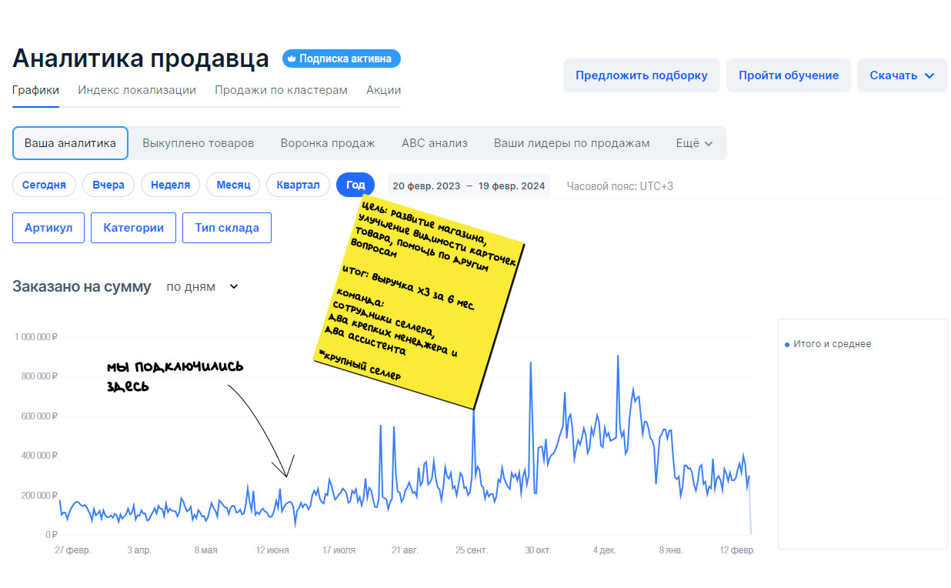Click the 1 000 000 ₽ axis label
951x588 pixels.
click(x=36, y=337)
